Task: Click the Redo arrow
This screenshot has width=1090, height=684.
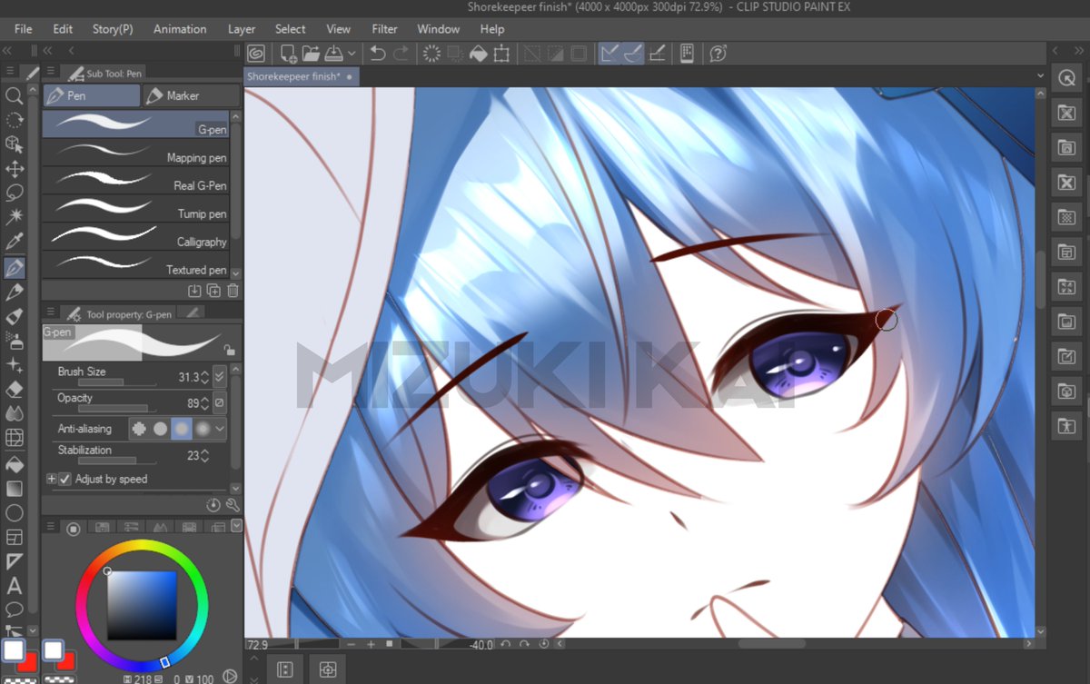Action: click(401, 54)
